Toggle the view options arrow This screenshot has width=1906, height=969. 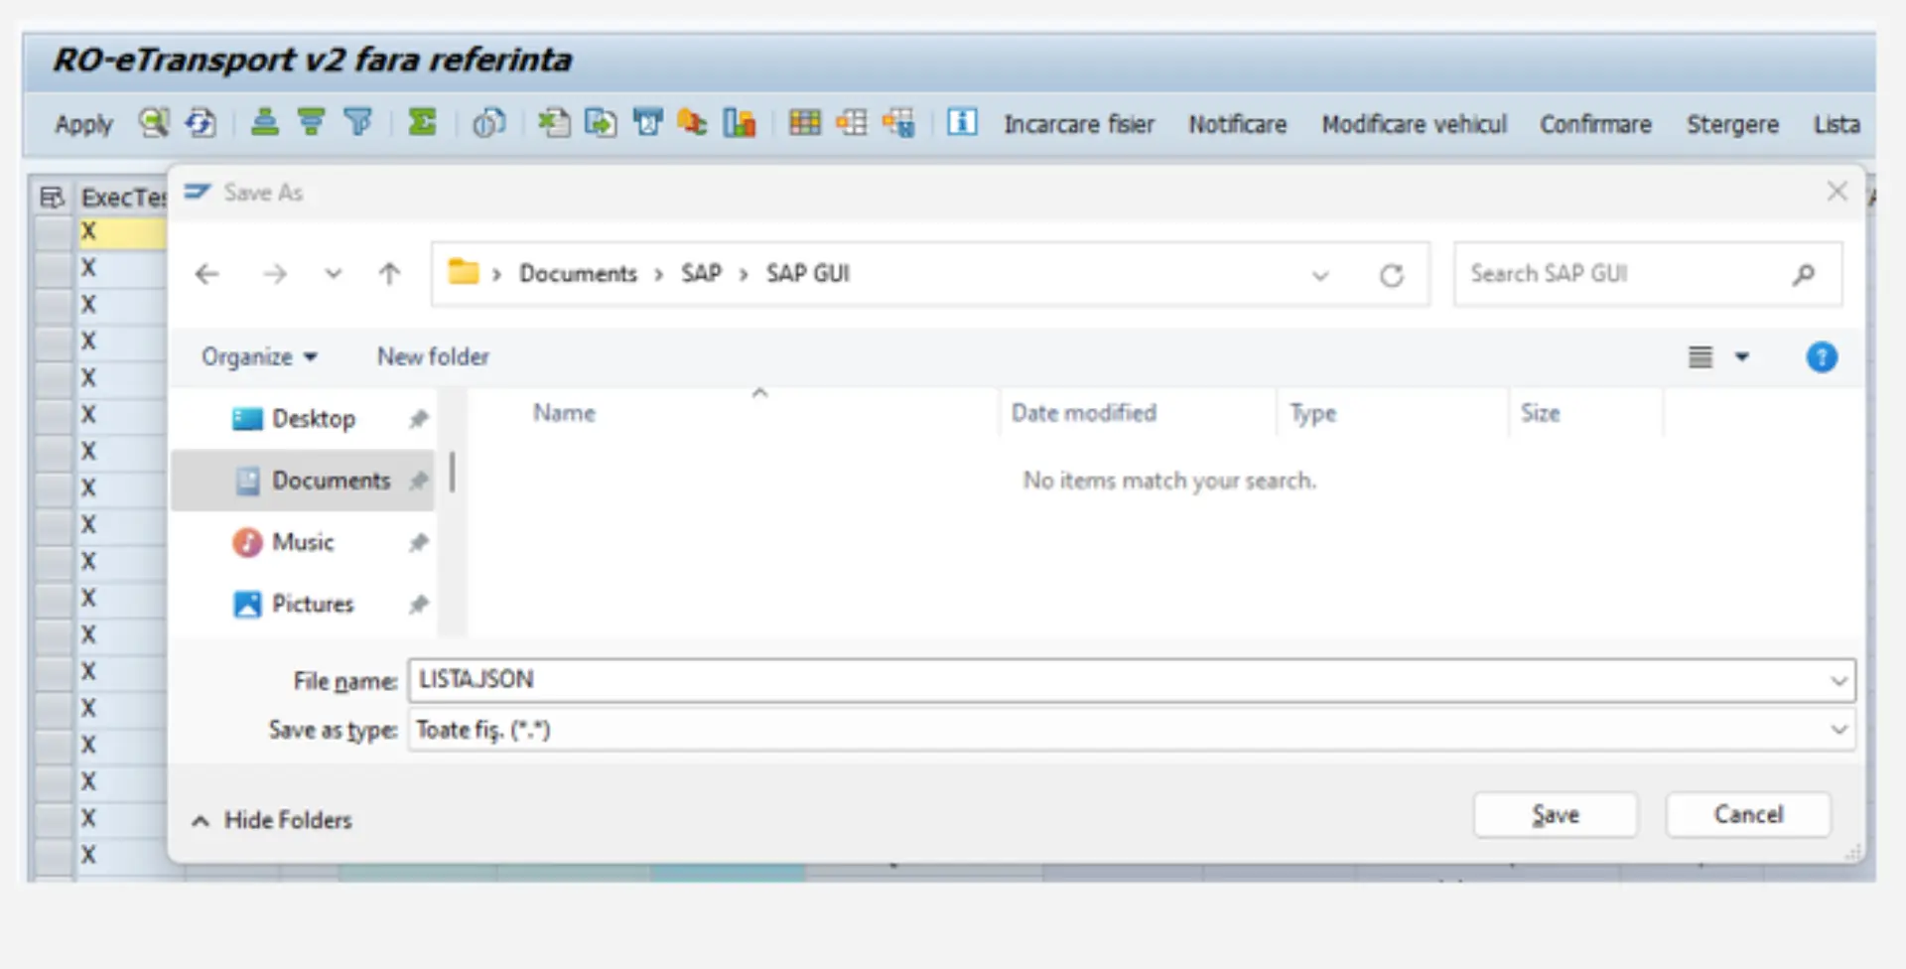pos(1740,356)
